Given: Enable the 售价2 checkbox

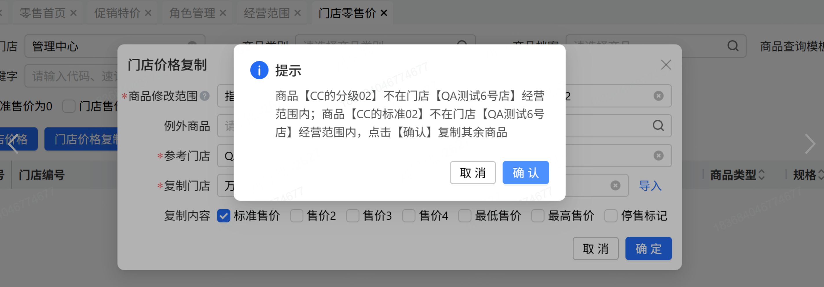Looking at the screenshot, I should point(296,216).
